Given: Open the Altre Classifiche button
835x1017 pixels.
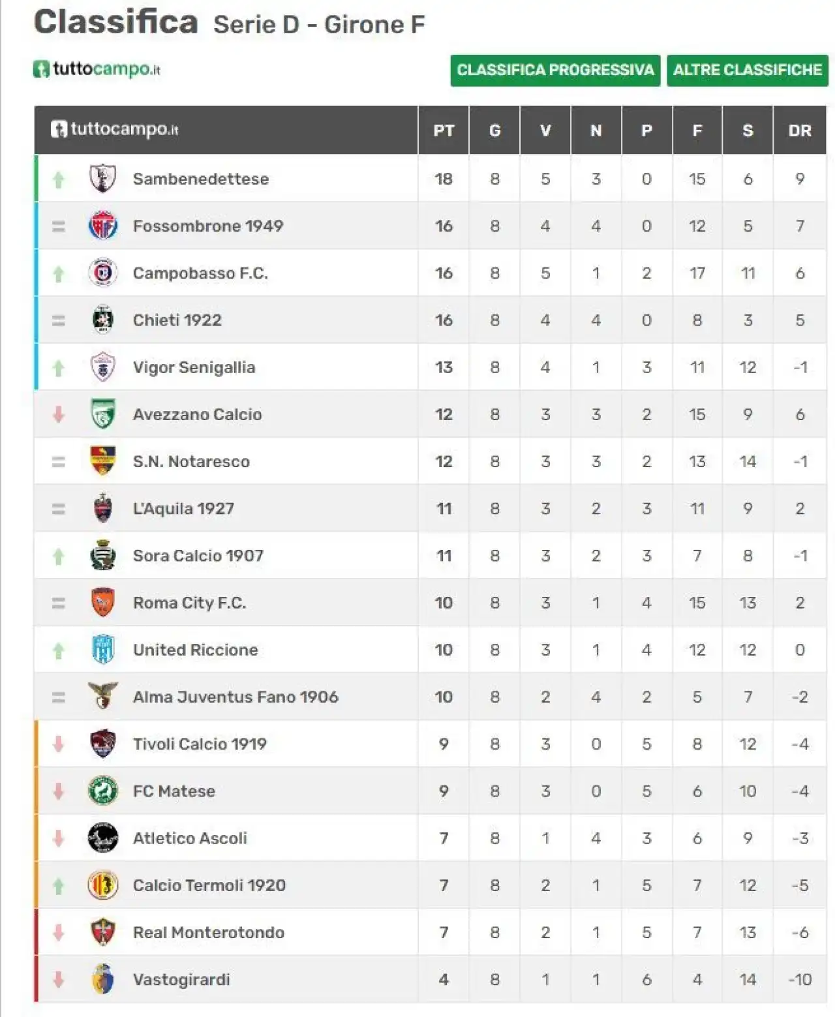Looking at the screenshot, I should coord(747,70).
